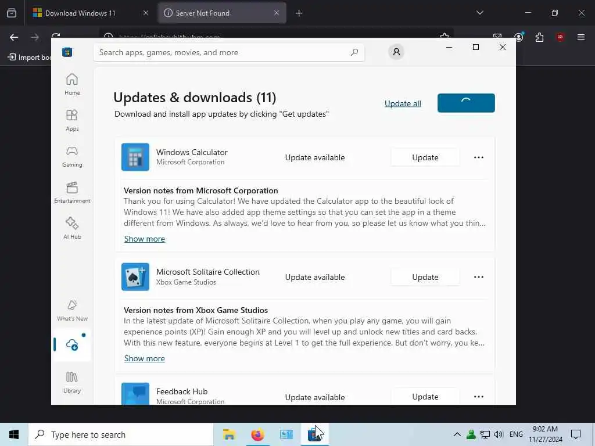Show more Solitaire Collection version notes
The height and width of the screenshot is (446, 595).
(145, 359)
